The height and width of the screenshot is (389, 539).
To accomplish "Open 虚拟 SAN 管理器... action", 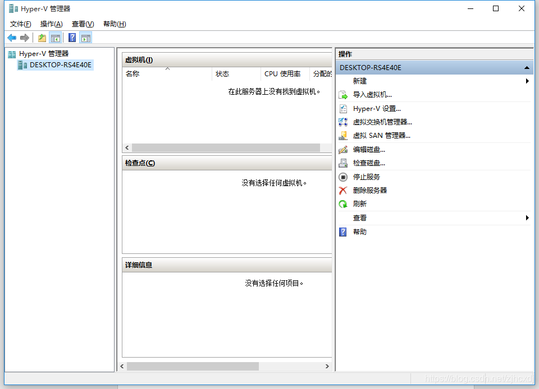I will click(x=382, y=136).
